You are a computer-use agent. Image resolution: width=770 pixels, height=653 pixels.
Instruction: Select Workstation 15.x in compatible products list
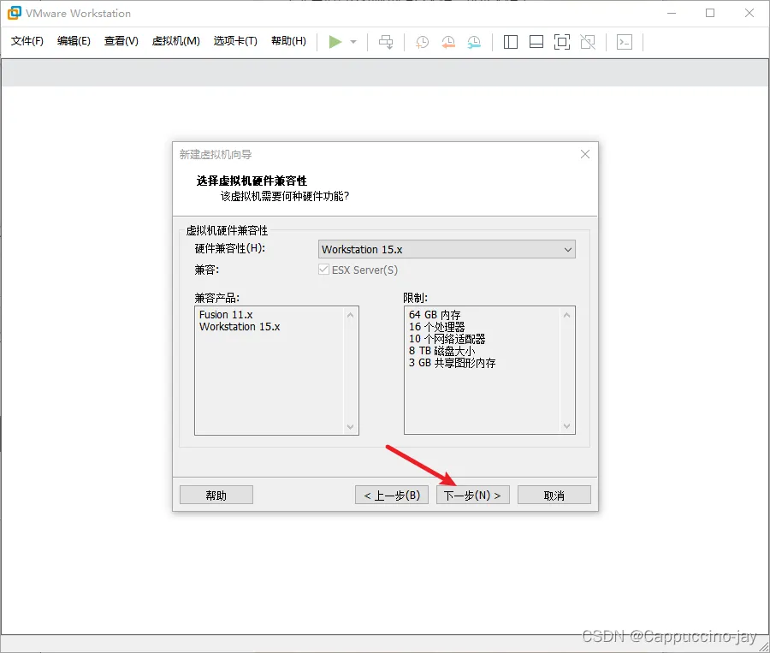pos(240,327)
